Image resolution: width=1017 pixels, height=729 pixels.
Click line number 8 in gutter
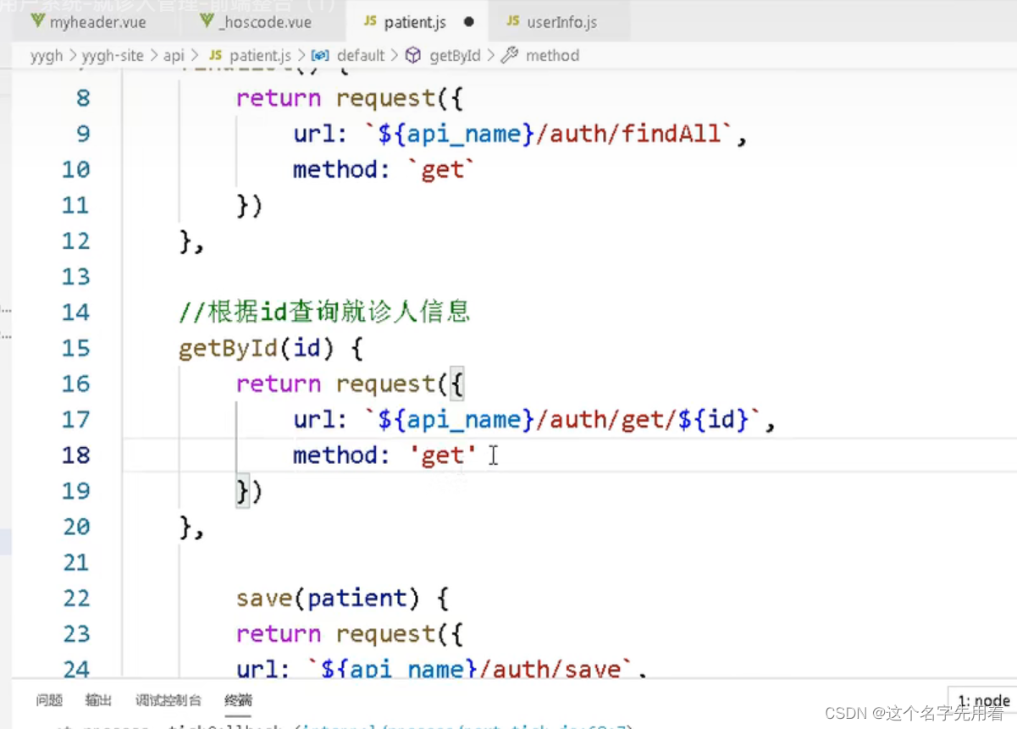tap(82, 98)
